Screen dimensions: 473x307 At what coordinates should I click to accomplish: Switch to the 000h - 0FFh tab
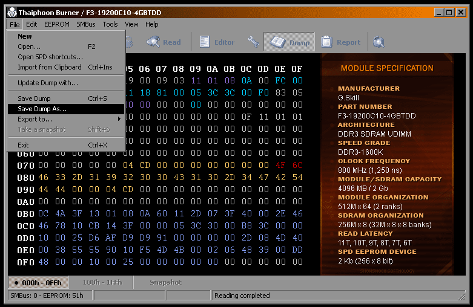(x=38, y=283)
